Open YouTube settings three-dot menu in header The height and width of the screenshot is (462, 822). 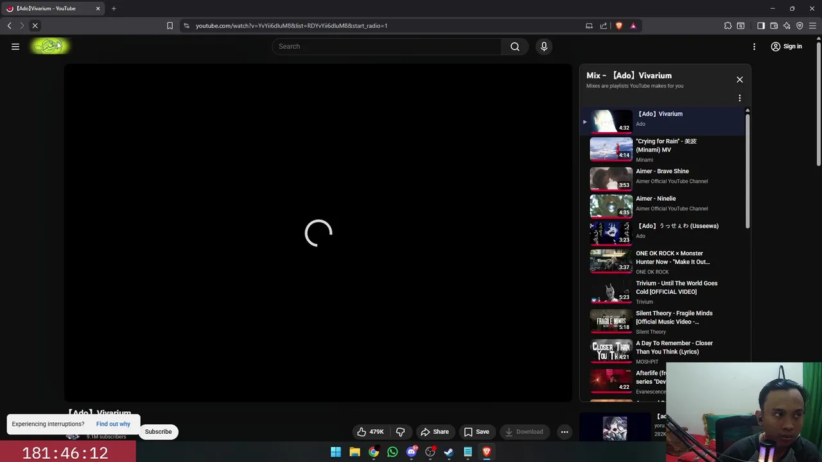coord(755,46)
